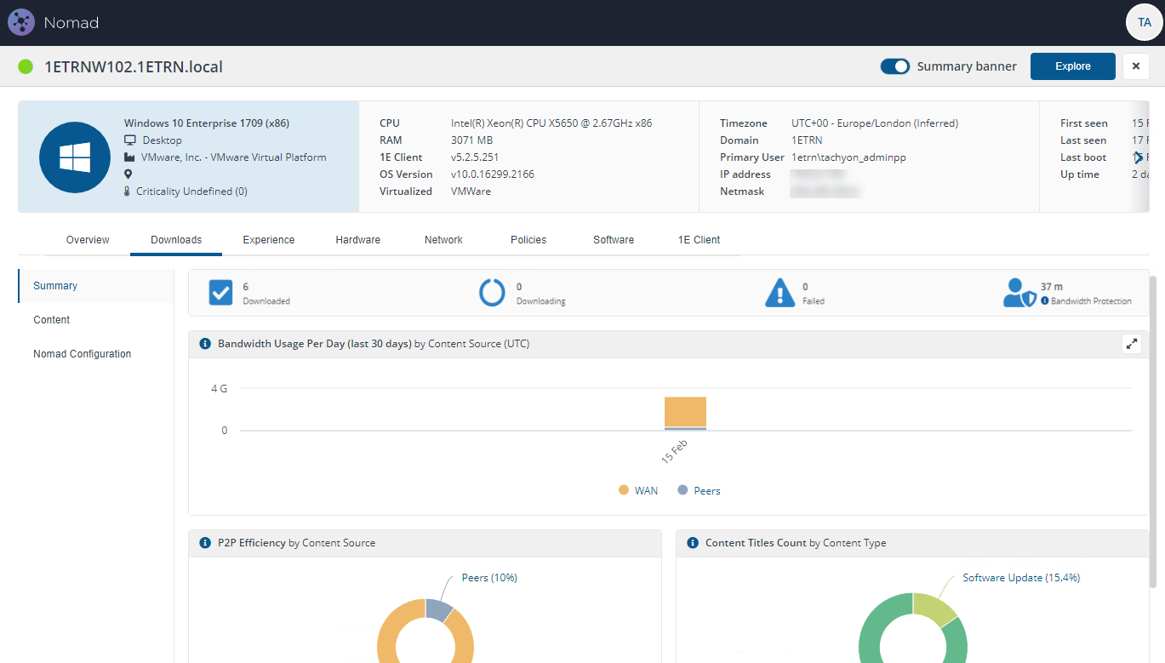
Task: Click the Nomad title in the top bar
Action: tap(71, 23)
